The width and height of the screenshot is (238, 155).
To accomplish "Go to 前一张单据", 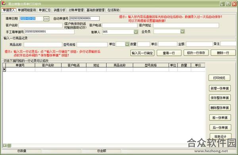I will pos(220,118).
